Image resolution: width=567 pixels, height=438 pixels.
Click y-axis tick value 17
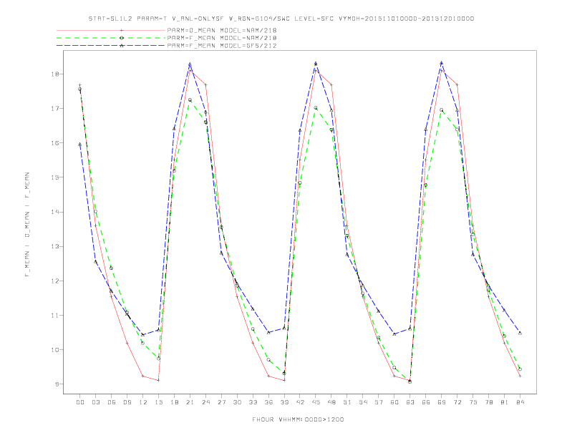[x=57, y=108]
